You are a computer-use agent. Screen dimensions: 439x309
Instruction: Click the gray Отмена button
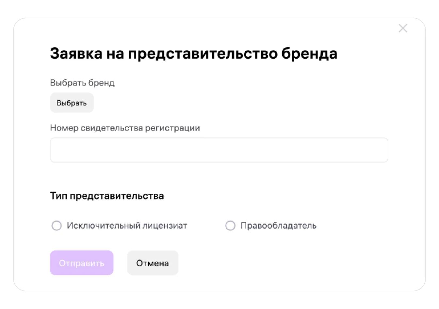153,263
